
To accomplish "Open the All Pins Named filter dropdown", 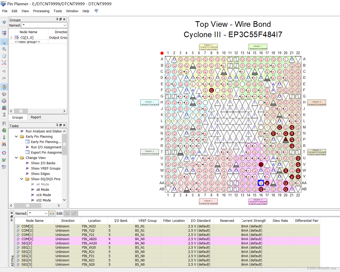I will tap(46, 213).
